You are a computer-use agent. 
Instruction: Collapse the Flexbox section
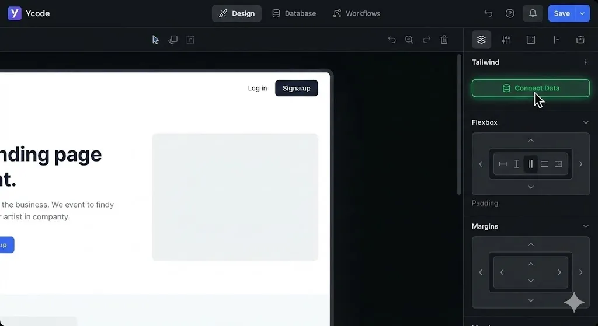pyautogui.click(x=586, y=122)
